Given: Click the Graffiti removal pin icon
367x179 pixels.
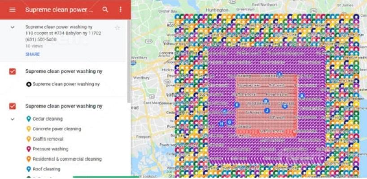Looking at the screenshot, I should pos(29,139).
